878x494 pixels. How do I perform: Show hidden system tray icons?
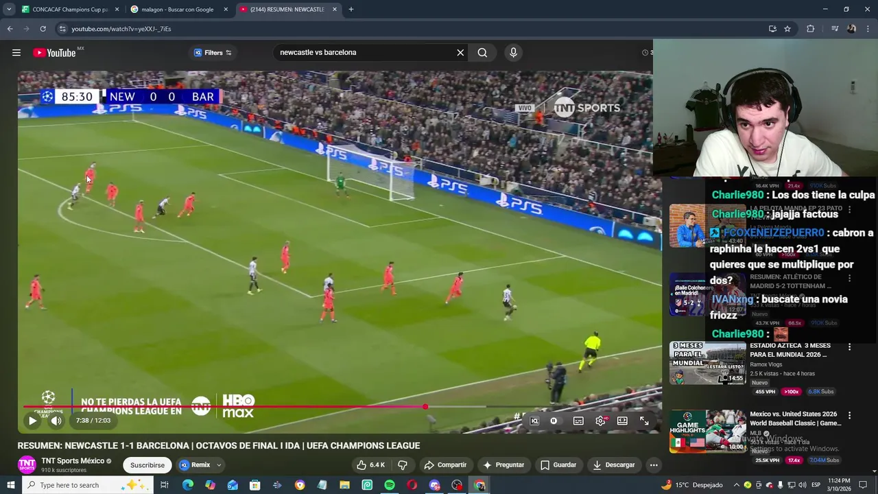pyautogui.click(x=737, y=485)
